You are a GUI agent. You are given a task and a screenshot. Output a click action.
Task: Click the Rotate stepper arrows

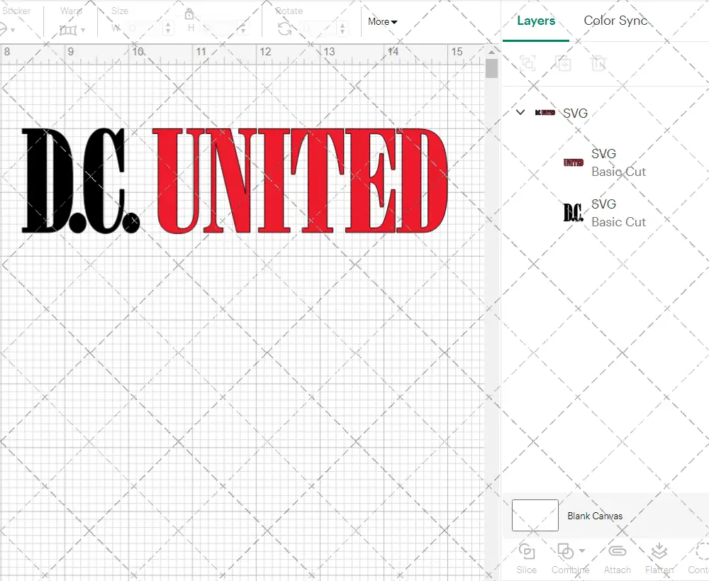342,28
